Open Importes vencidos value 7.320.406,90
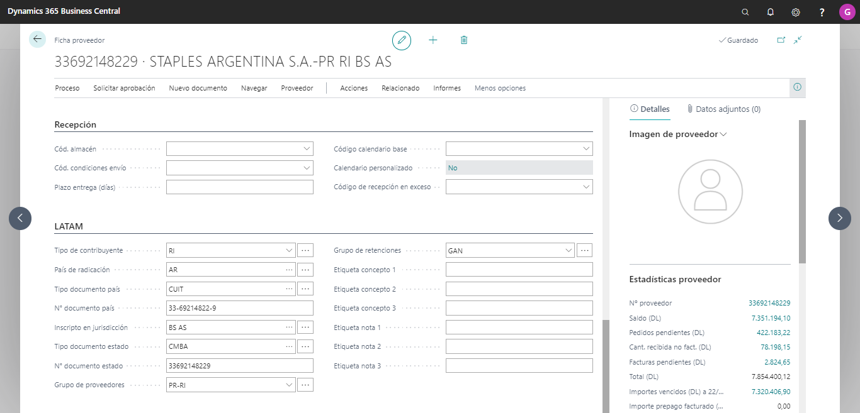Image resolution: width=860 pixels, height=413 pixels. pos(771,392)
